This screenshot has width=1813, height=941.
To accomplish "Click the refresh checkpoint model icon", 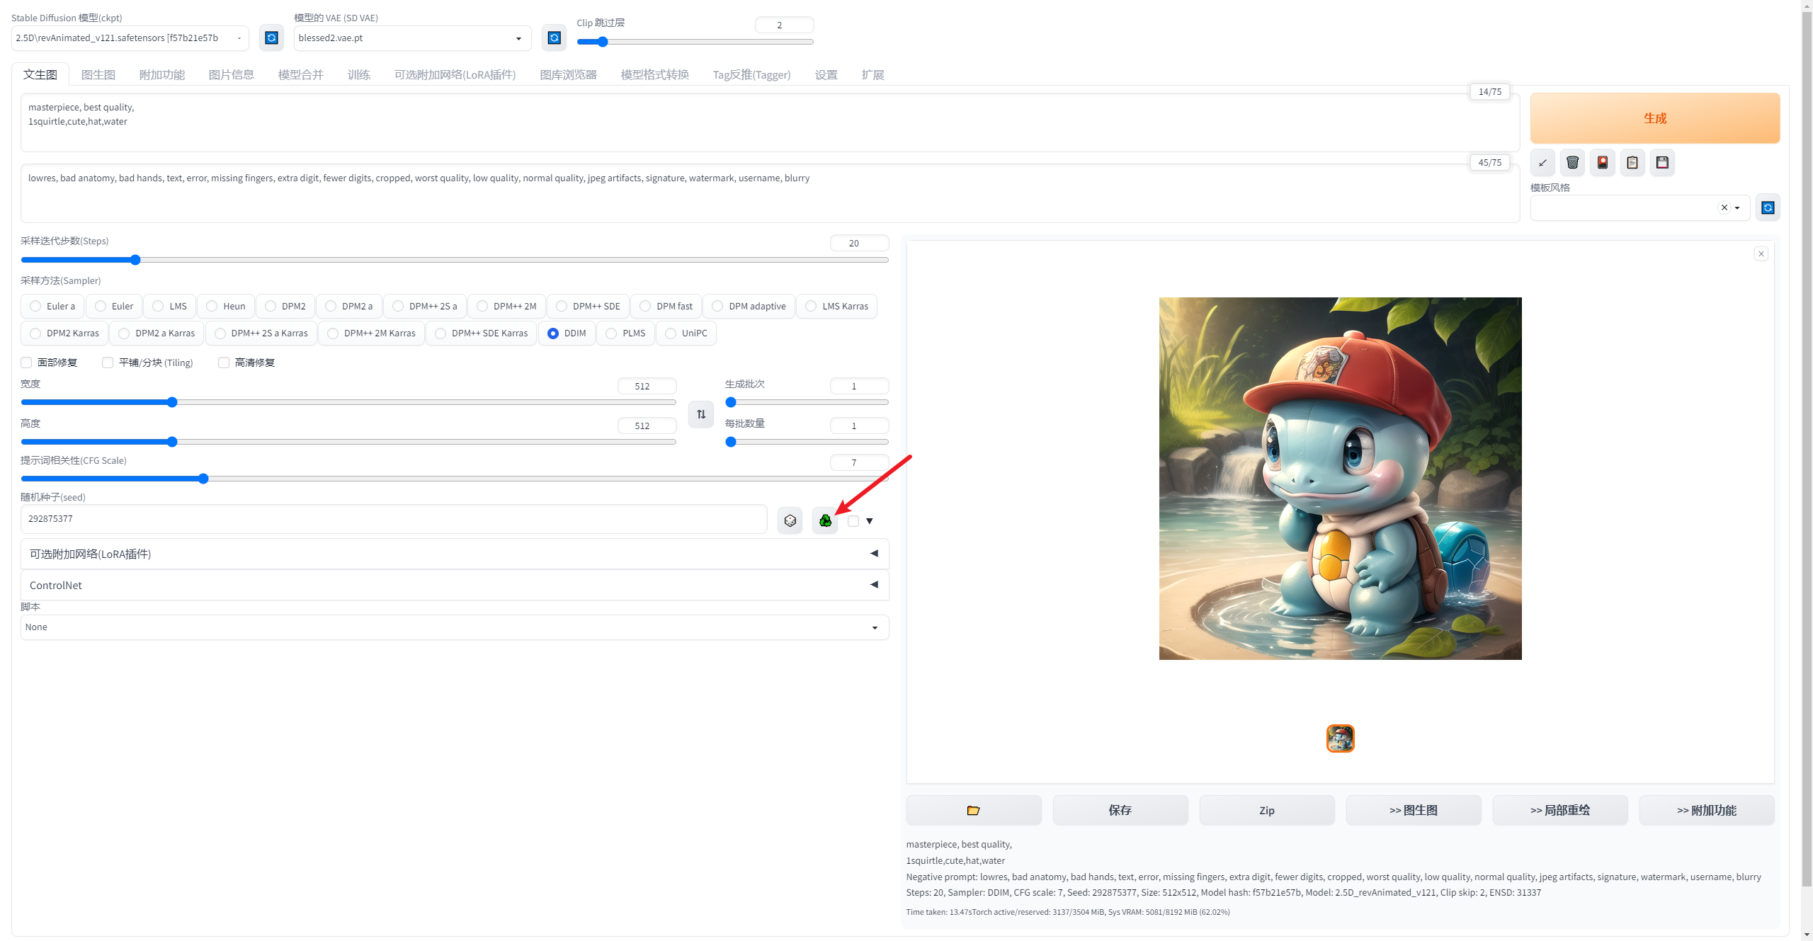I will point(271,38).
